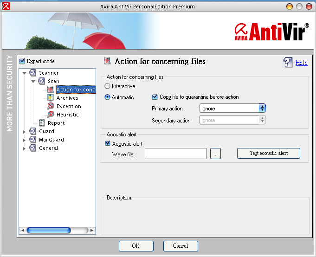
Task: Click the Report document icon
Action: (42, 122)
